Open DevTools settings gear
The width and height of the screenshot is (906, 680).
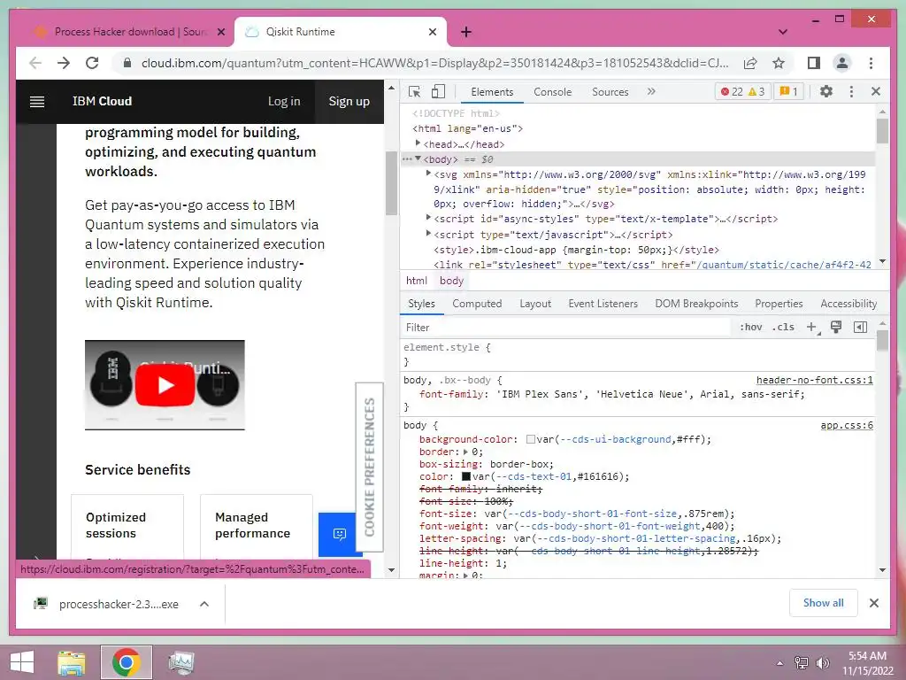[x=826, y=91]
